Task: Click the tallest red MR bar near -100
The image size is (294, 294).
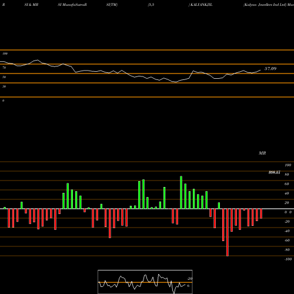Action: point(228,232)
